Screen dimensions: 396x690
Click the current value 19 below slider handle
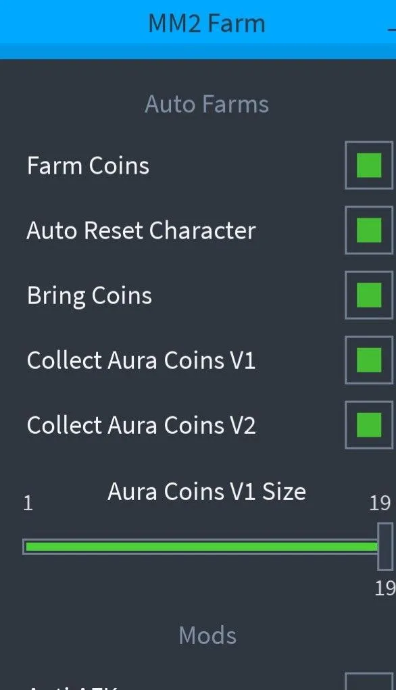tap(385, 588)
